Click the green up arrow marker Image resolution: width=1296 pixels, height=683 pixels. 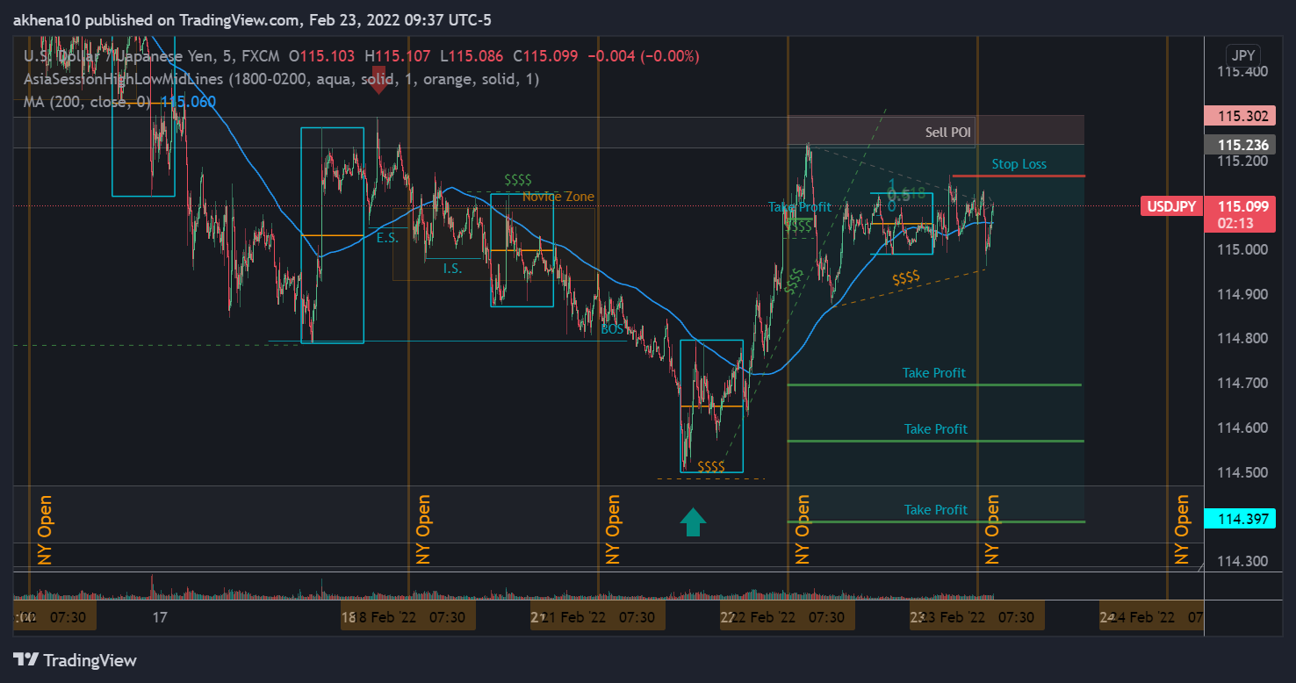coord(693,521)
